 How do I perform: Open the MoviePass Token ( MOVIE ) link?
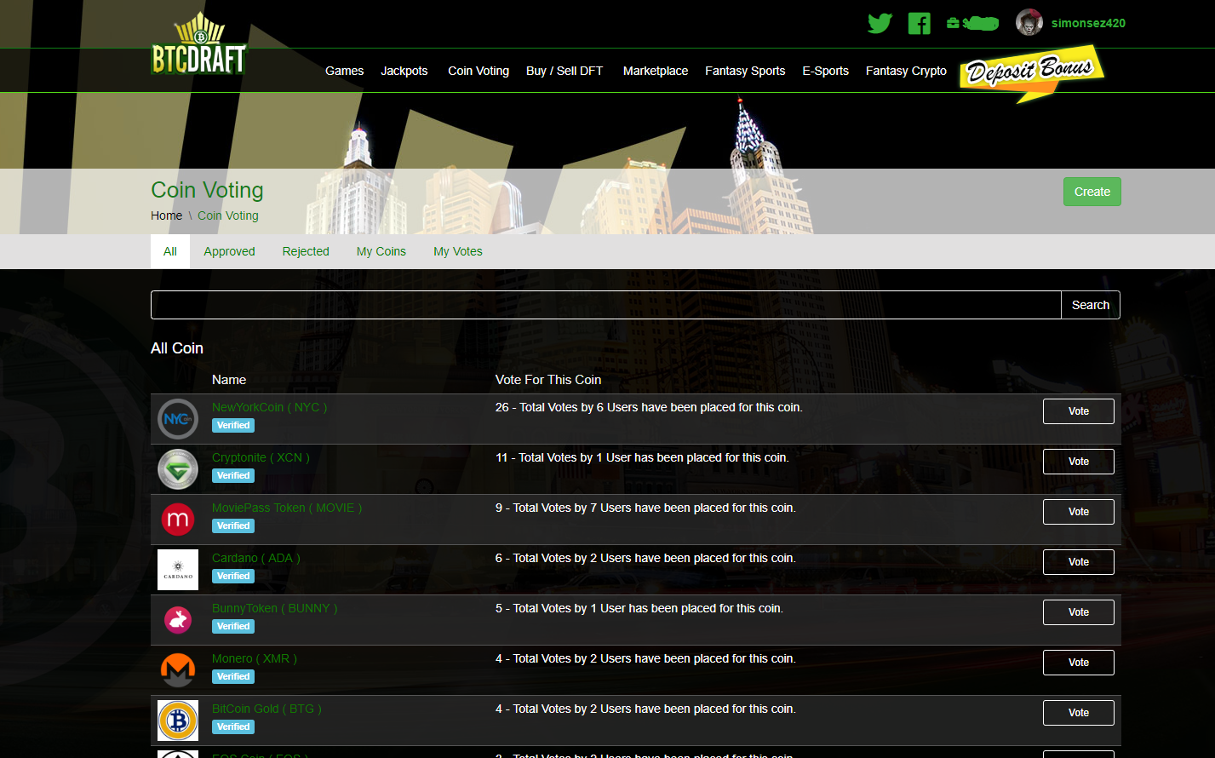[287, 508]
